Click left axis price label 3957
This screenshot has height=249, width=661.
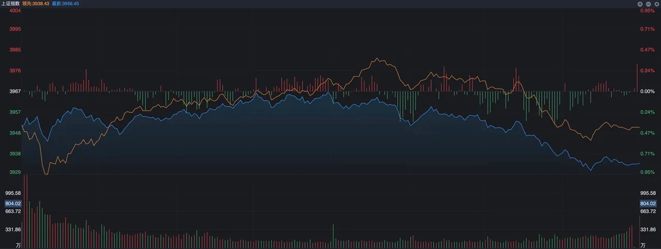(15, 112)
